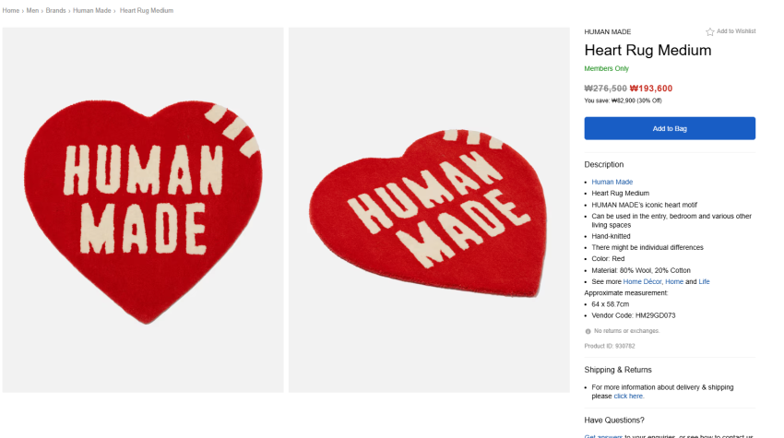Click the Add to Wishlist text
The height and width of the screenshot is (438, 784).
pos(736,31)
